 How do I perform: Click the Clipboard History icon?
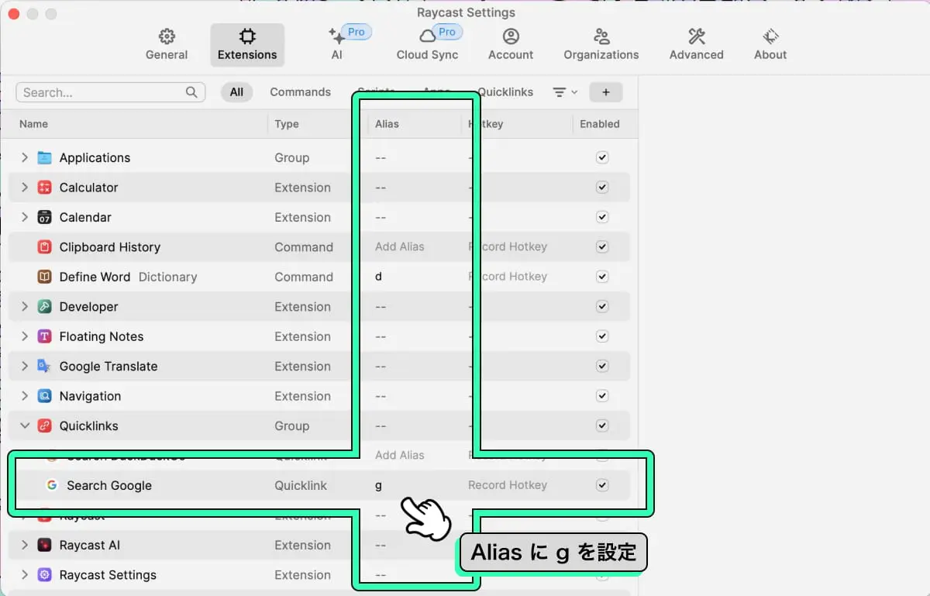[45, 247]
